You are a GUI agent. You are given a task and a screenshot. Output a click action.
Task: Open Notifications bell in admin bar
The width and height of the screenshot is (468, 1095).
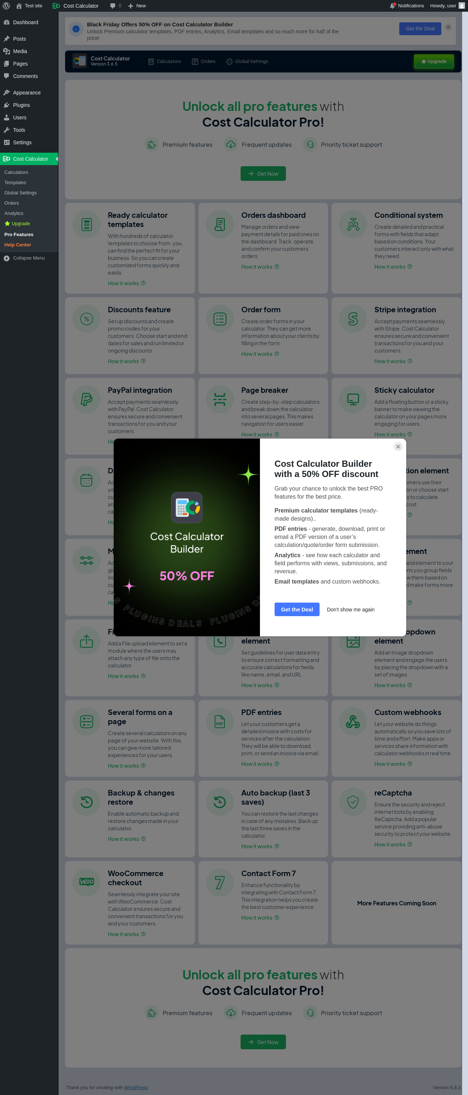click(407, 5)
